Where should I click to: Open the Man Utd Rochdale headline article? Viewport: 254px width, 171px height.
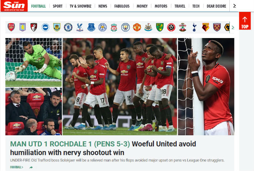(x=103, y=148)
